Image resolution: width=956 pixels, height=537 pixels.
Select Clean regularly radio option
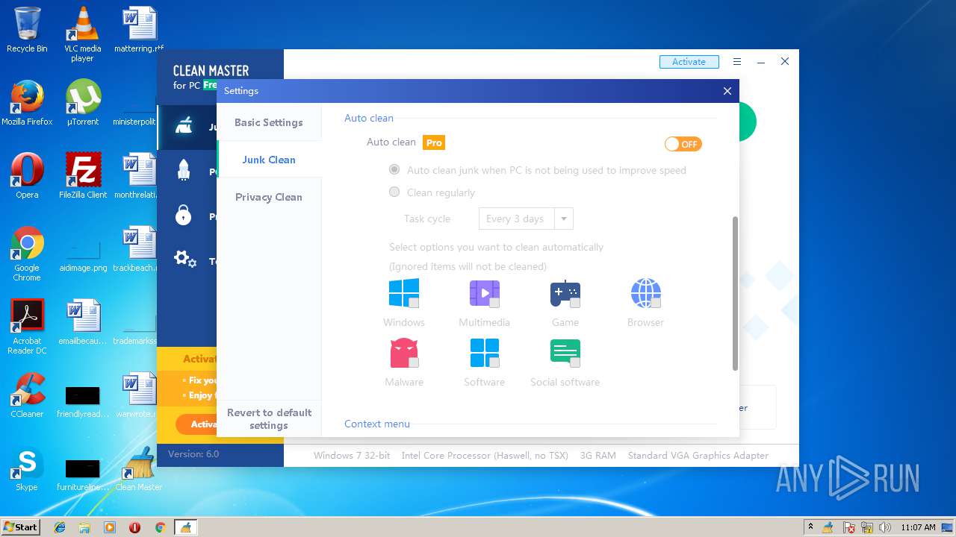tap(394, 192)
